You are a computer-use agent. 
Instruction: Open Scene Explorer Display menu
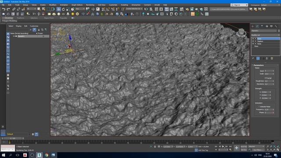click(18, 26)
